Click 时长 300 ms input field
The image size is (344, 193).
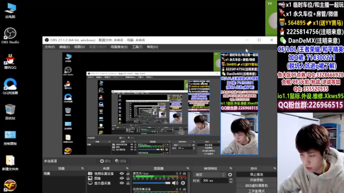point(215,181)
